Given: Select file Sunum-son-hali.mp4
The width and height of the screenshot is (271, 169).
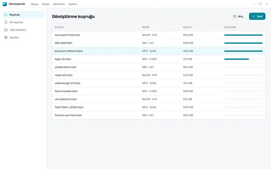Looking at the screenshot, I should tap(68, 115).
